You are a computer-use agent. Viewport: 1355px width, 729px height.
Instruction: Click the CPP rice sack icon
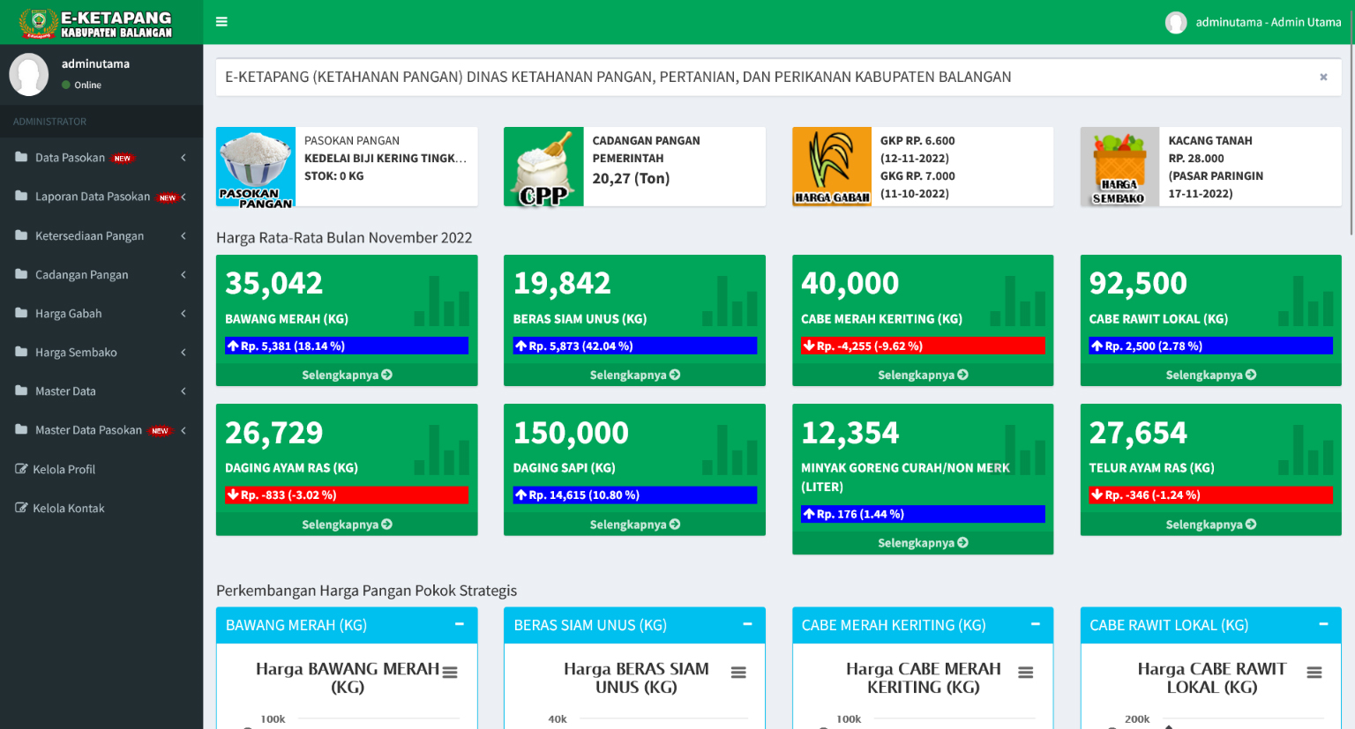tap(543, 167)
